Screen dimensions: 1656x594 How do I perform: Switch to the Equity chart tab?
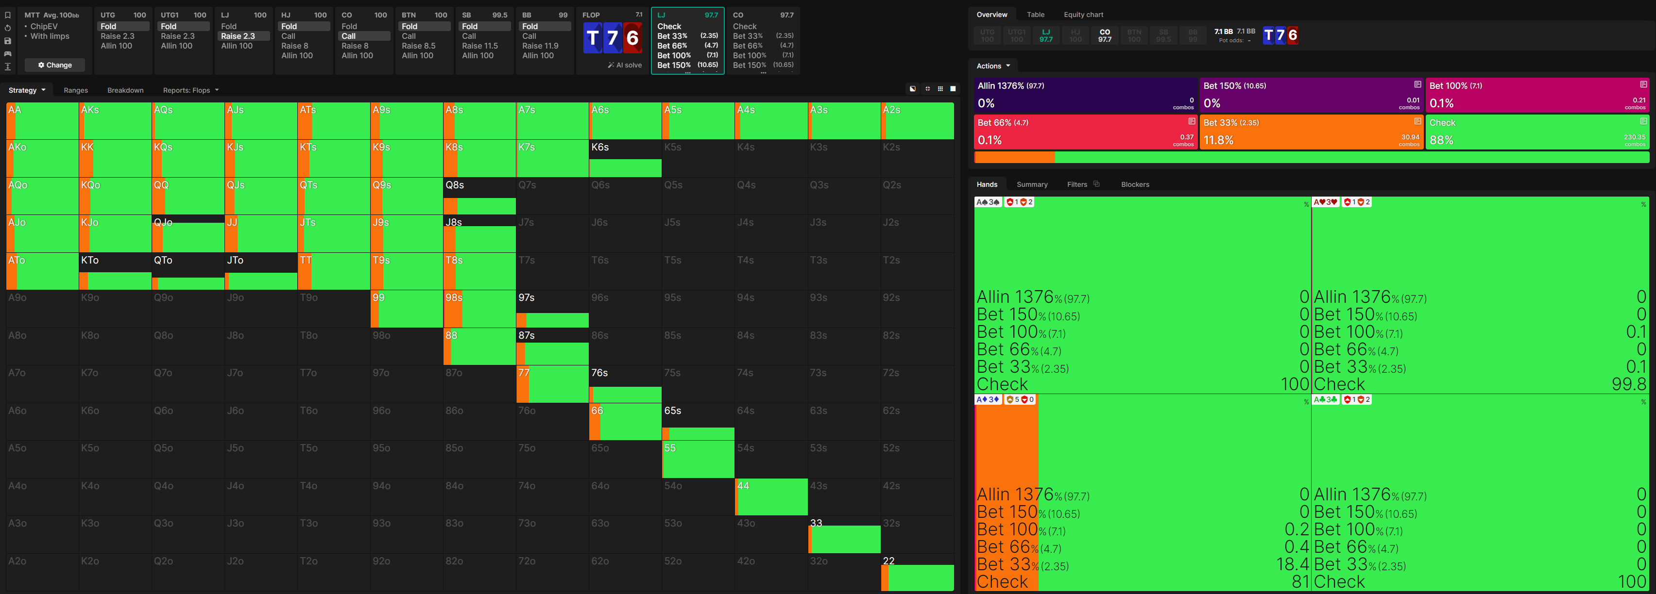(x=1083, y=15)
